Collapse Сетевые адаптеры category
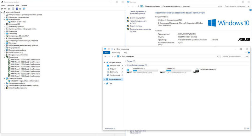This screenshot has width=252, height=136. click(4, 78)
